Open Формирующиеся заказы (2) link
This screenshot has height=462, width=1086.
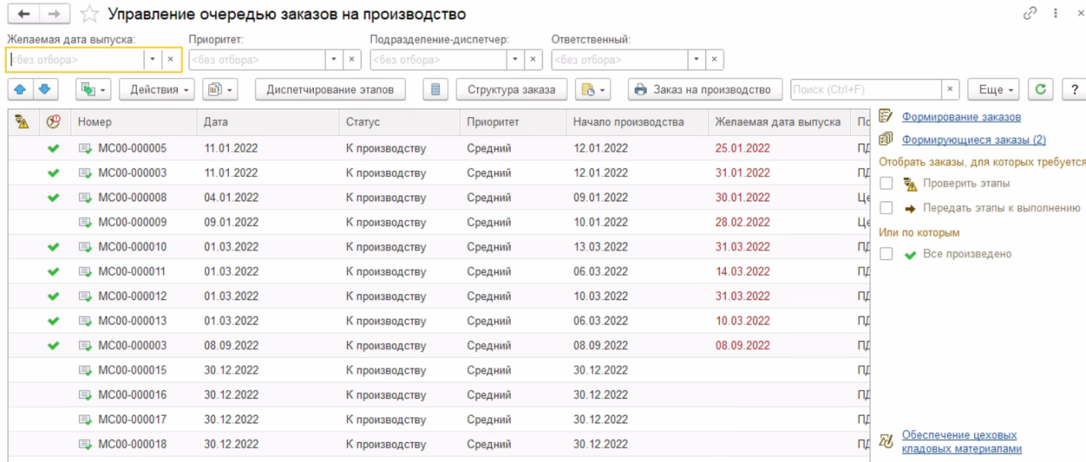pos(974,140)
